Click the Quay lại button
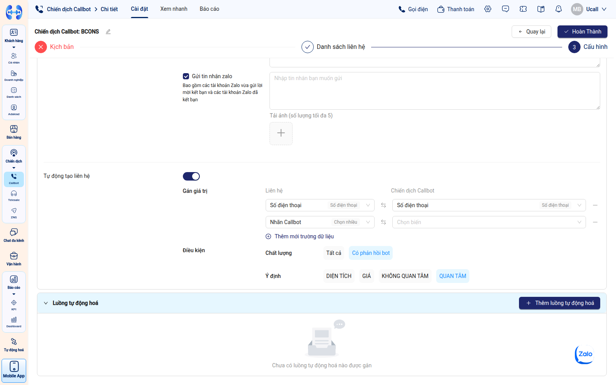 [x=531, y=32]
